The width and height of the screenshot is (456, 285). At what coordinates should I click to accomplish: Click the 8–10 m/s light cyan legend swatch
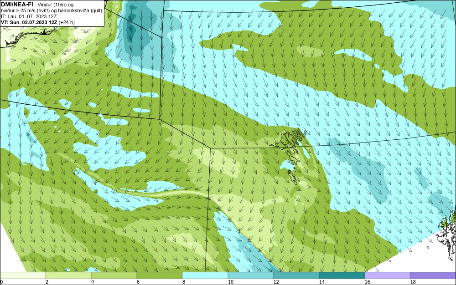click(x=205, y=275)
